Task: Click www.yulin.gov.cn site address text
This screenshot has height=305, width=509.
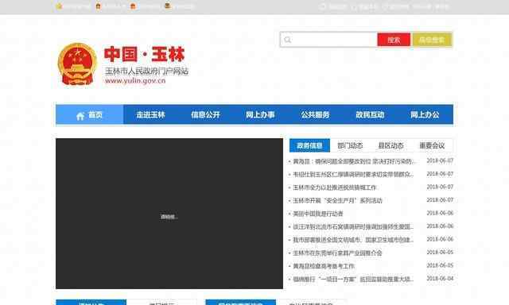Action: (135, 81)
